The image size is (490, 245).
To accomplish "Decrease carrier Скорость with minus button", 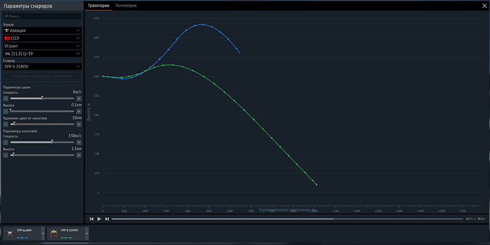I will coord(5,142).
